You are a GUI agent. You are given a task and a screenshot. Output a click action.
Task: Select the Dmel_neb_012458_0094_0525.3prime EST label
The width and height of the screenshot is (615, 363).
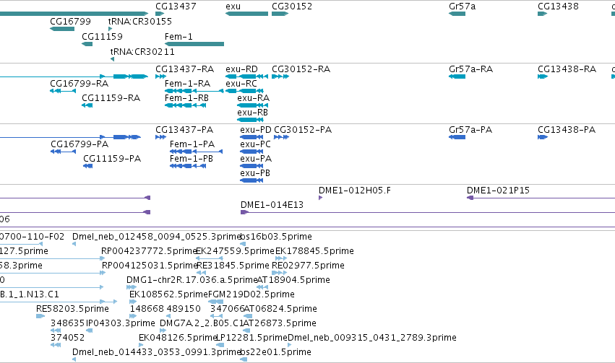[156, 237]
